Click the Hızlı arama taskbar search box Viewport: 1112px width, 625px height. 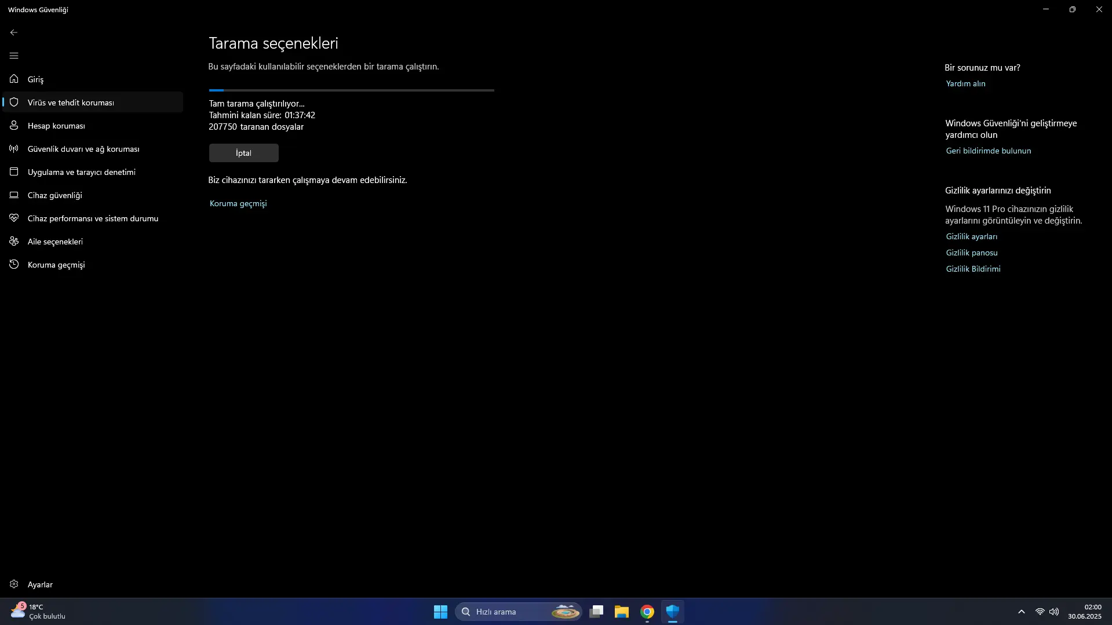(519, 612)
